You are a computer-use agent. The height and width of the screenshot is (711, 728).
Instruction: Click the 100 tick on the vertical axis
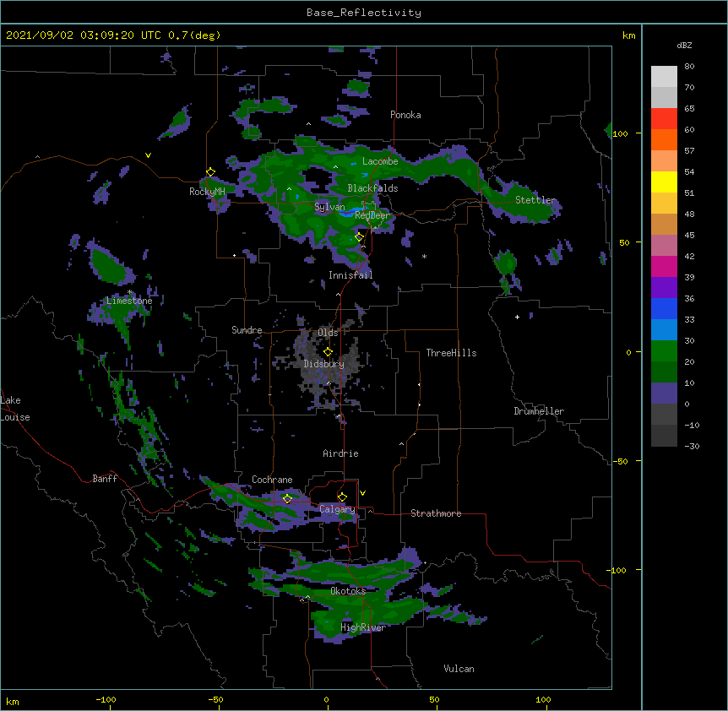tap(620, 134)
